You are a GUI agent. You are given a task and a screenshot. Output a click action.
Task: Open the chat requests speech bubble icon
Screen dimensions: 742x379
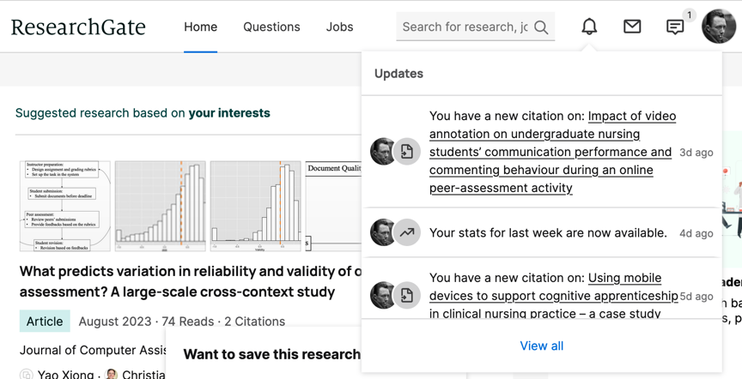point(675,27)
